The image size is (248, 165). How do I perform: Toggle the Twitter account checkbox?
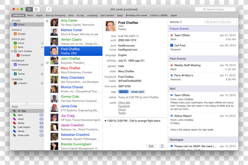15,74
